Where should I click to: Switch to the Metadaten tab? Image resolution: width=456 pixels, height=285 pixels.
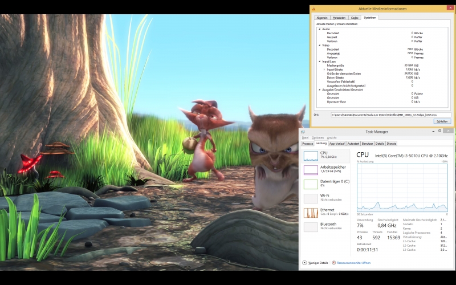[339, 18]
